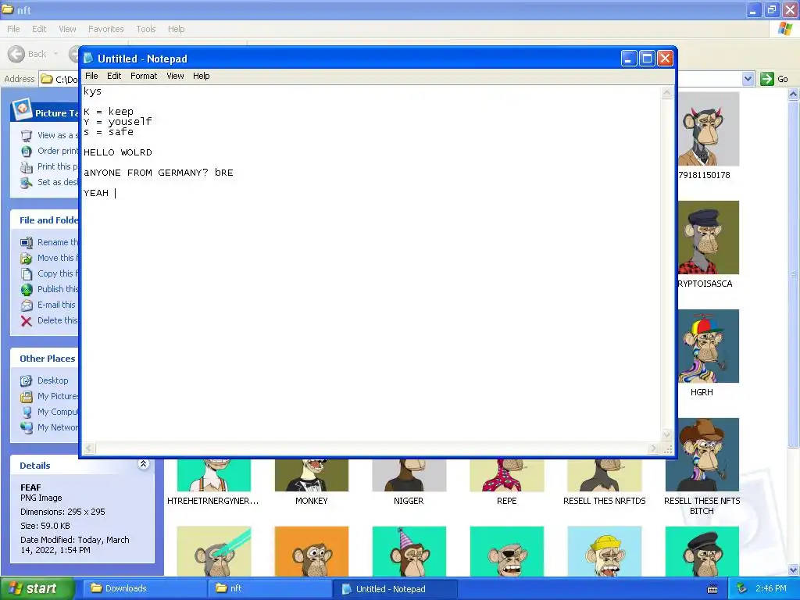
Task: Click the 2:46 PM taskbar clock
Action: [x=770, y=589]
